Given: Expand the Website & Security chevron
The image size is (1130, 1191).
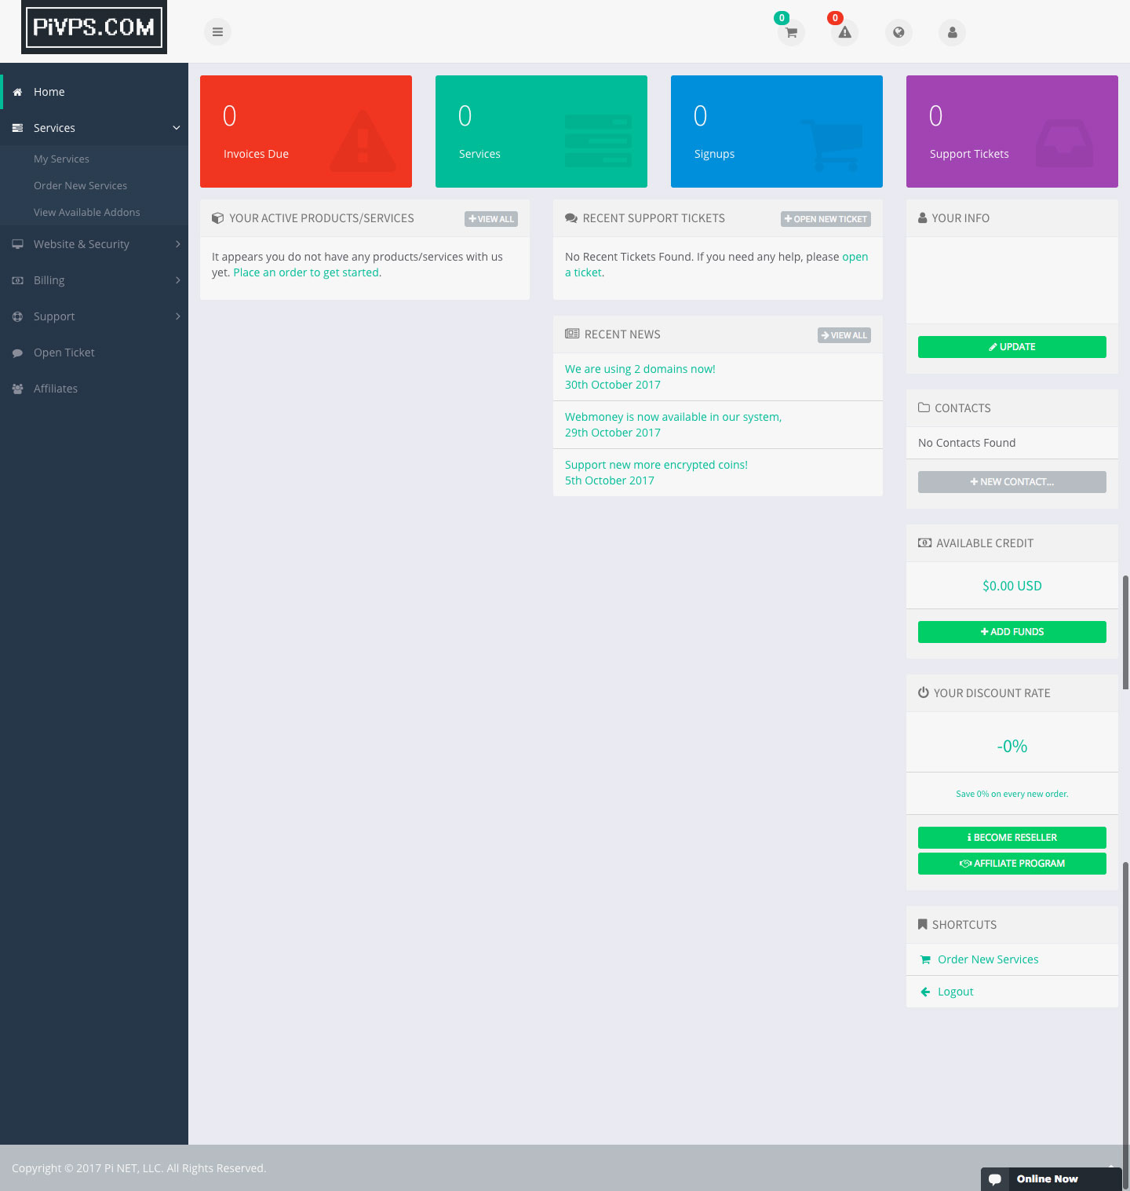Looking at the screenshot, I should click(178, 244).
